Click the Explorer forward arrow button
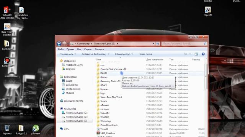Image resolution: width=245 pixels, height=137 pixels. (x=64, y=44)
